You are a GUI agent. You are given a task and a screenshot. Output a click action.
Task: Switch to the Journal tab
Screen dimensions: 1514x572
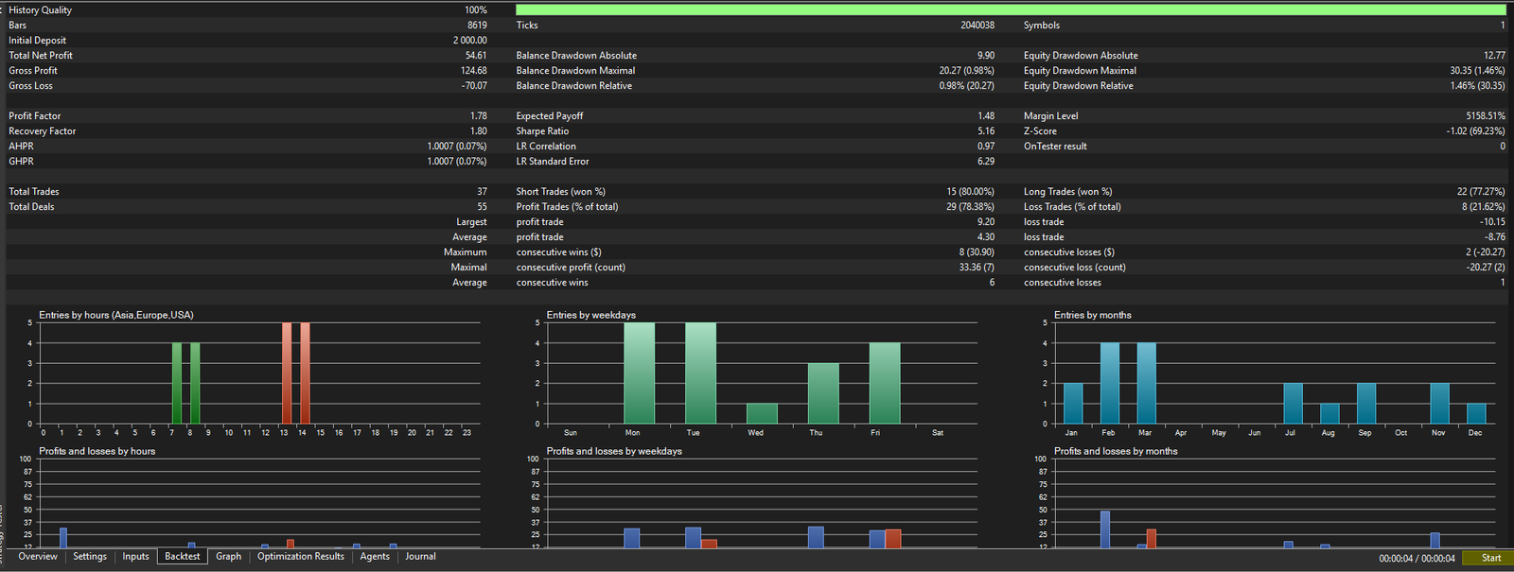(x=420, y=557)
